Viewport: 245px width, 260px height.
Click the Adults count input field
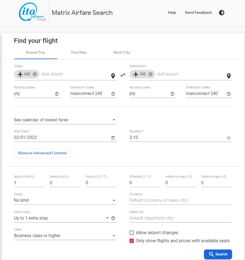tap(29, 183)
